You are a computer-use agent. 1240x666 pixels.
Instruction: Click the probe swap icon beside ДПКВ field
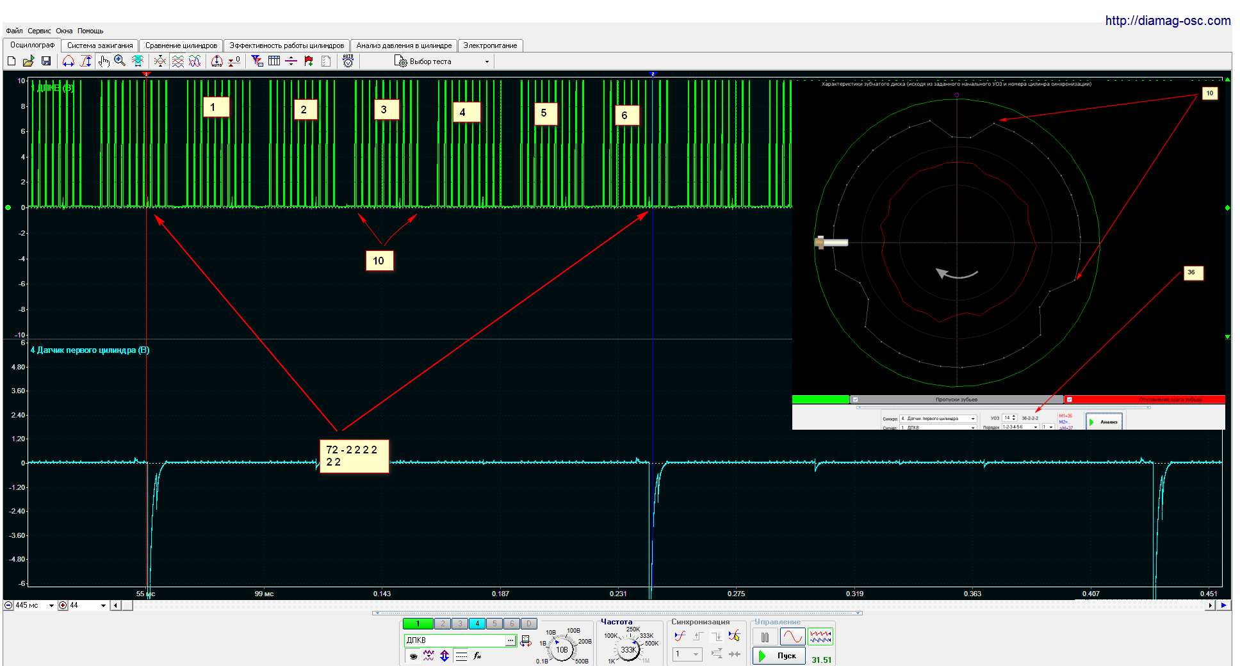tap(526, 640)
